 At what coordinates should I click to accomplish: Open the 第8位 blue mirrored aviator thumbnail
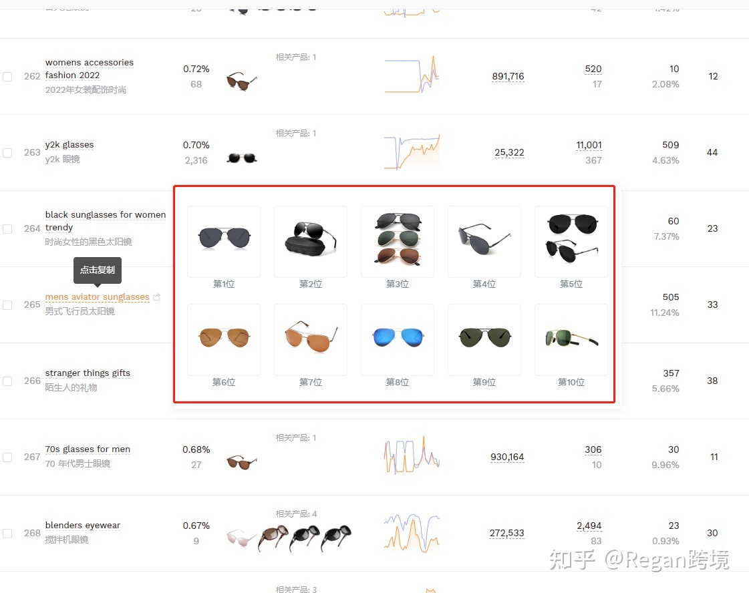tap(398, 339)
